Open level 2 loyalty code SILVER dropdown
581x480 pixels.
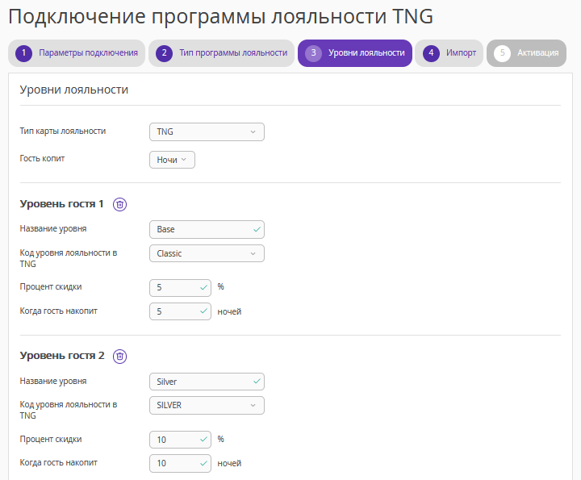[207, 405]
